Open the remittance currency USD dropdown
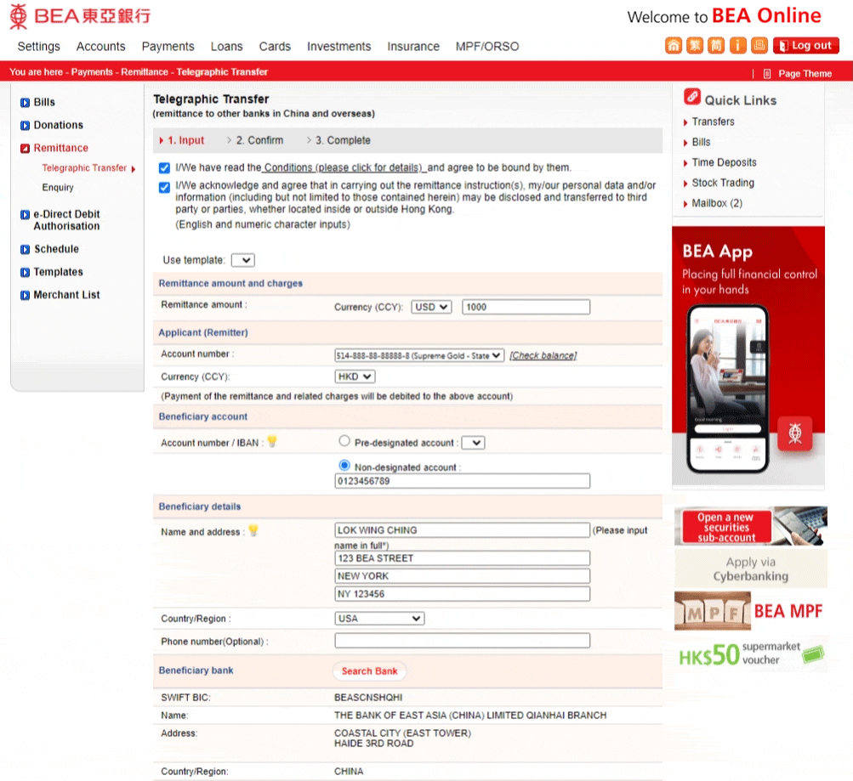The width and height of the screenshot is (853, 781). (431, 307)
